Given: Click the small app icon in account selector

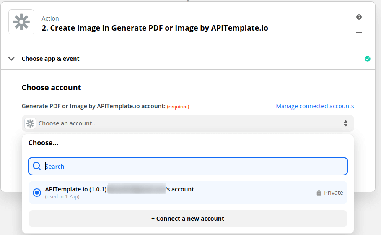Looking at the screenshot, I should (x=30, y=123).
